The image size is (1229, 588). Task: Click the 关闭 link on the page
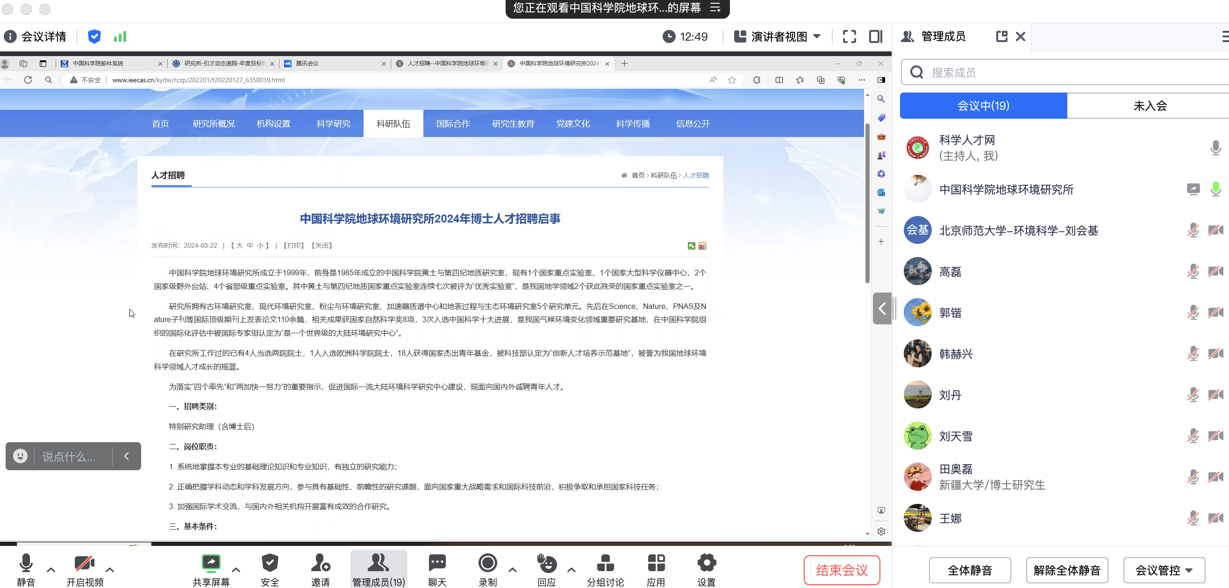322,245
